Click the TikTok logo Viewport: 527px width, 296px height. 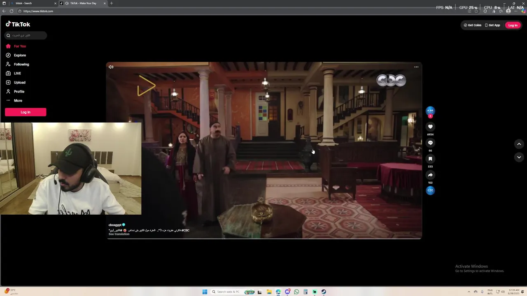pyautogui.click(x=18, y=24)
